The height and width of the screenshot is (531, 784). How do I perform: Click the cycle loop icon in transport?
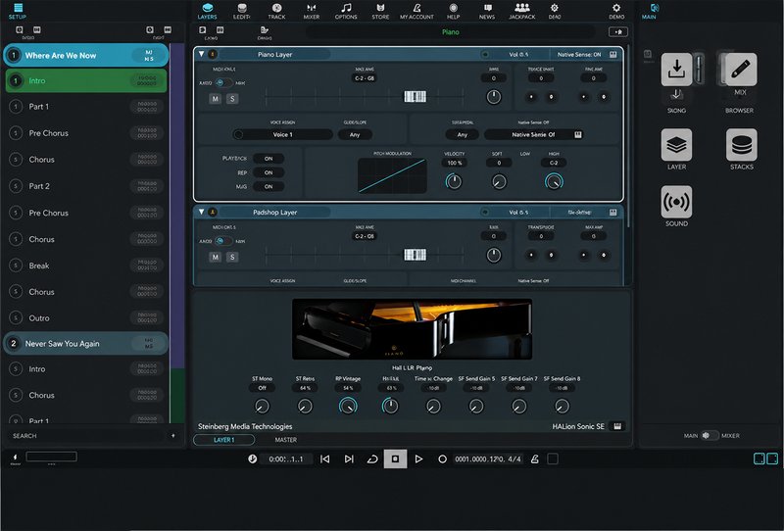pos(372,459)
